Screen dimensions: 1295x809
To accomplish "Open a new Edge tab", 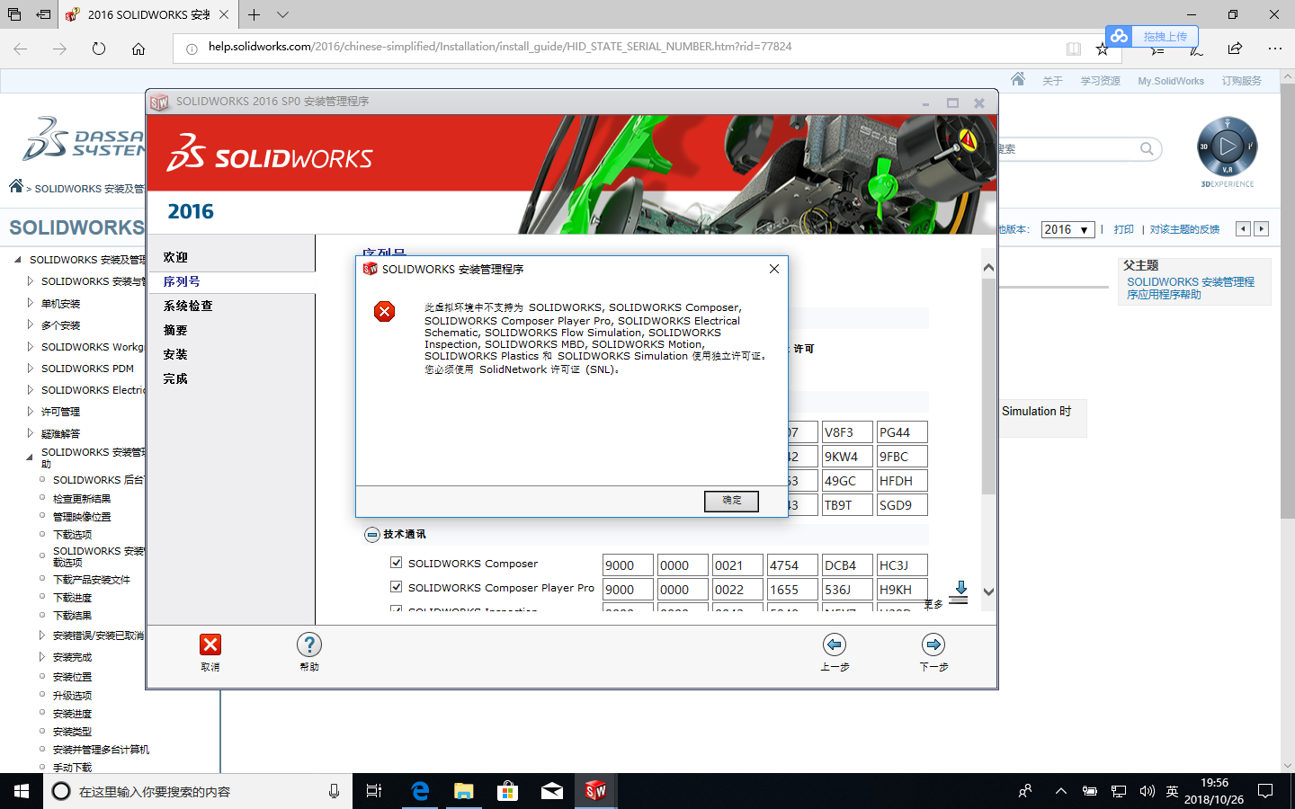I will coord(255,14).
